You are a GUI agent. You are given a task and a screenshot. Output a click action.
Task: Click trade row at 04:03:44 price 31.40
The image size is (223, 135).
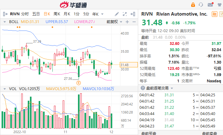click(x=169, y=114)
